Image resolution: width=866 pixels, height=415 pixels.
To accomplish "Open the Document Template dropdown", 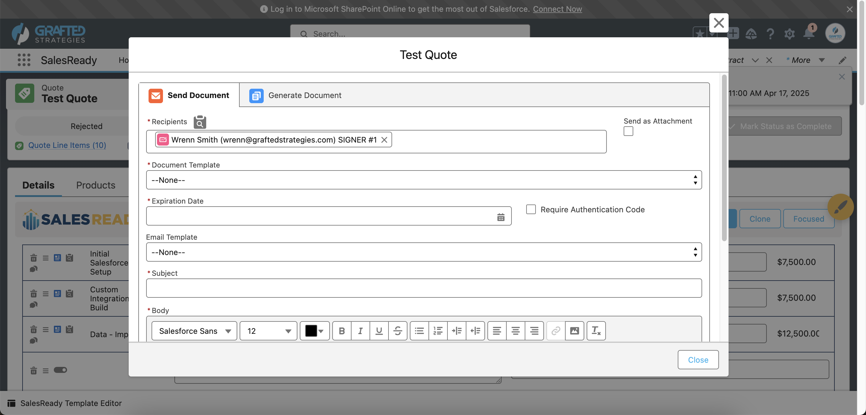I will click(x=424, y=180).
